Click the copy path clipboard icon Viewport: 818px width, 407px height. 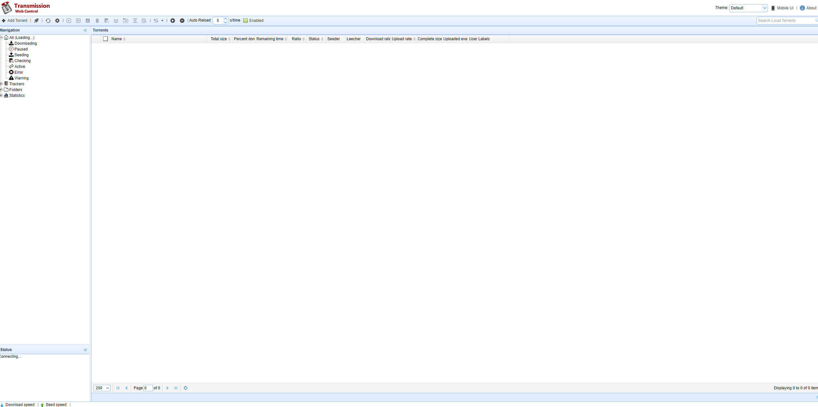tap(144, 21)
